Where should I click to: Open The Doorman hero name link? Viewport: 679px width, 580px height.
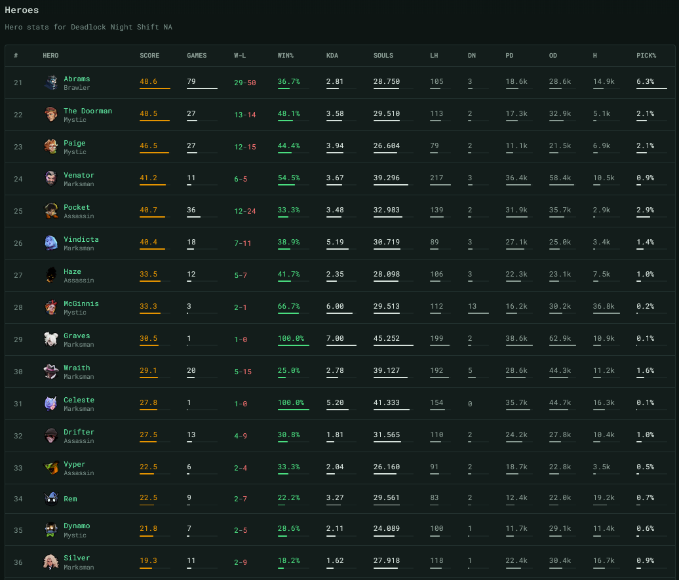click(x=87, y=111)
